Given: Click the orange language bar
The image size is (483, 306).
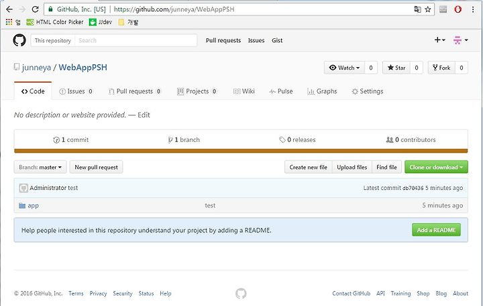Looking at the screenshot, I should pyautogui.click(x=241, y=151).
